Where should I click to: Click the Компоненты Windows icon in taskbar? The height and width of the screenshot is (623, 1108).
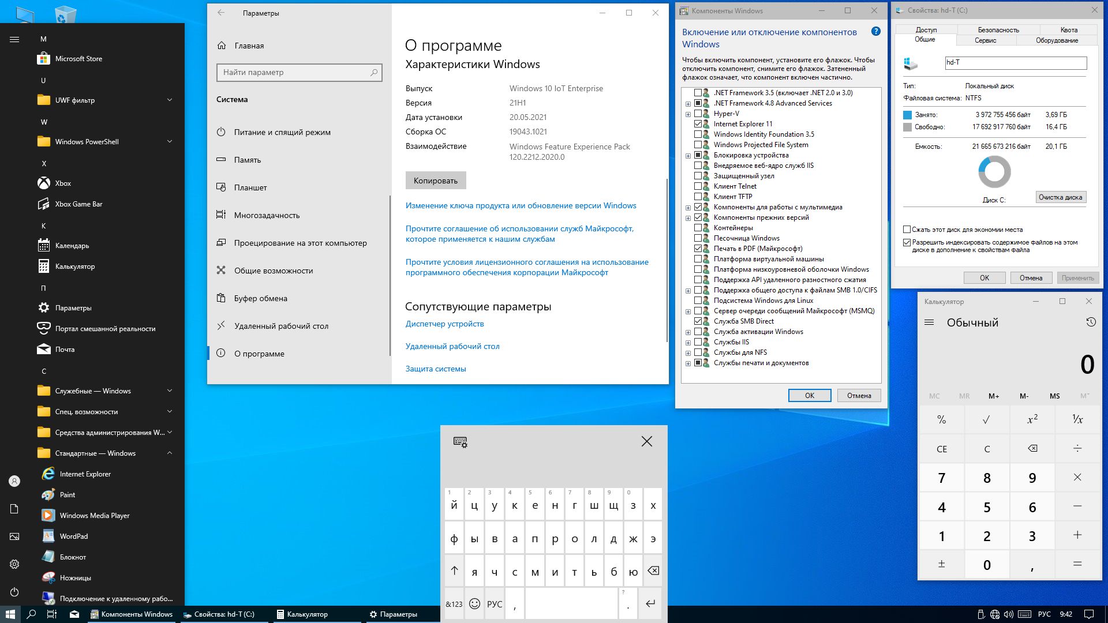[x=129, y=614]
